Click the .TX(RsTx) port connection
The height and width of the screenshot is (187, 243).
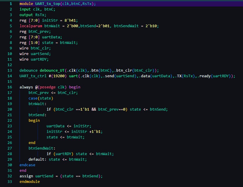185,76
